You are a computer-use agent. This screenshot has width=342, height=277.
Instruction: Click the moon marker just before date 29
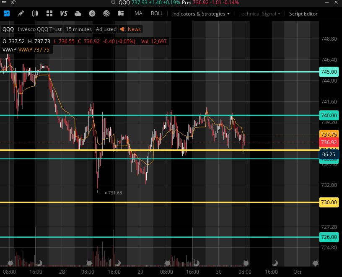pos(118,263)
